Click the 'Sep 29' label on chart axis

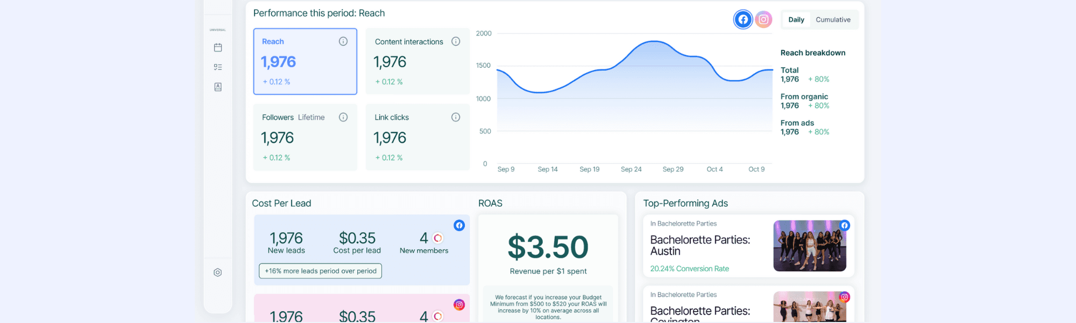tap(673, 169)
